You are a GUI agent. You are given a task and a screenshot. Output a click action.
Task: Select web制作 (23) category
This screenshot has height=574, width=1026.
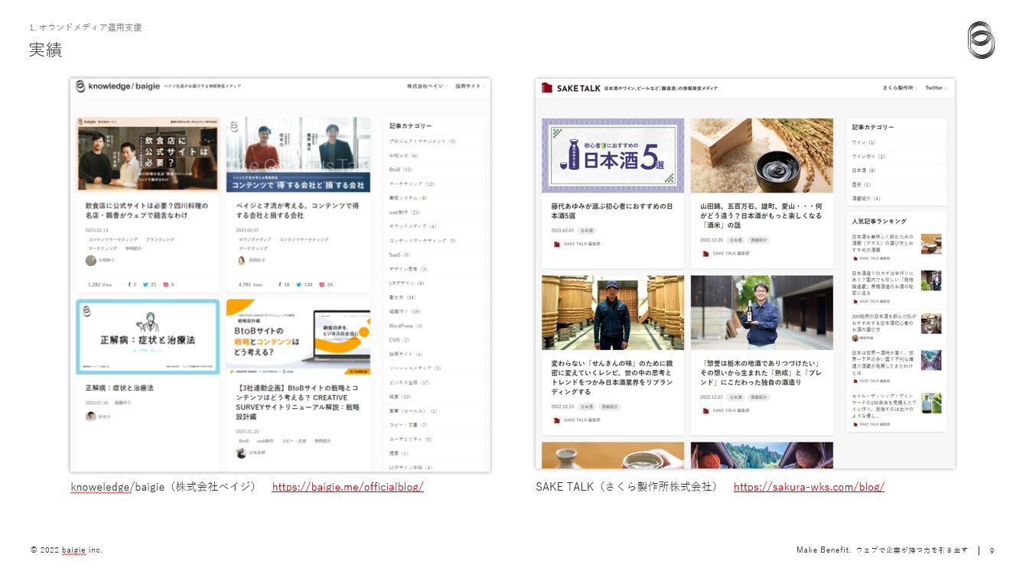[x=405, y=212]
